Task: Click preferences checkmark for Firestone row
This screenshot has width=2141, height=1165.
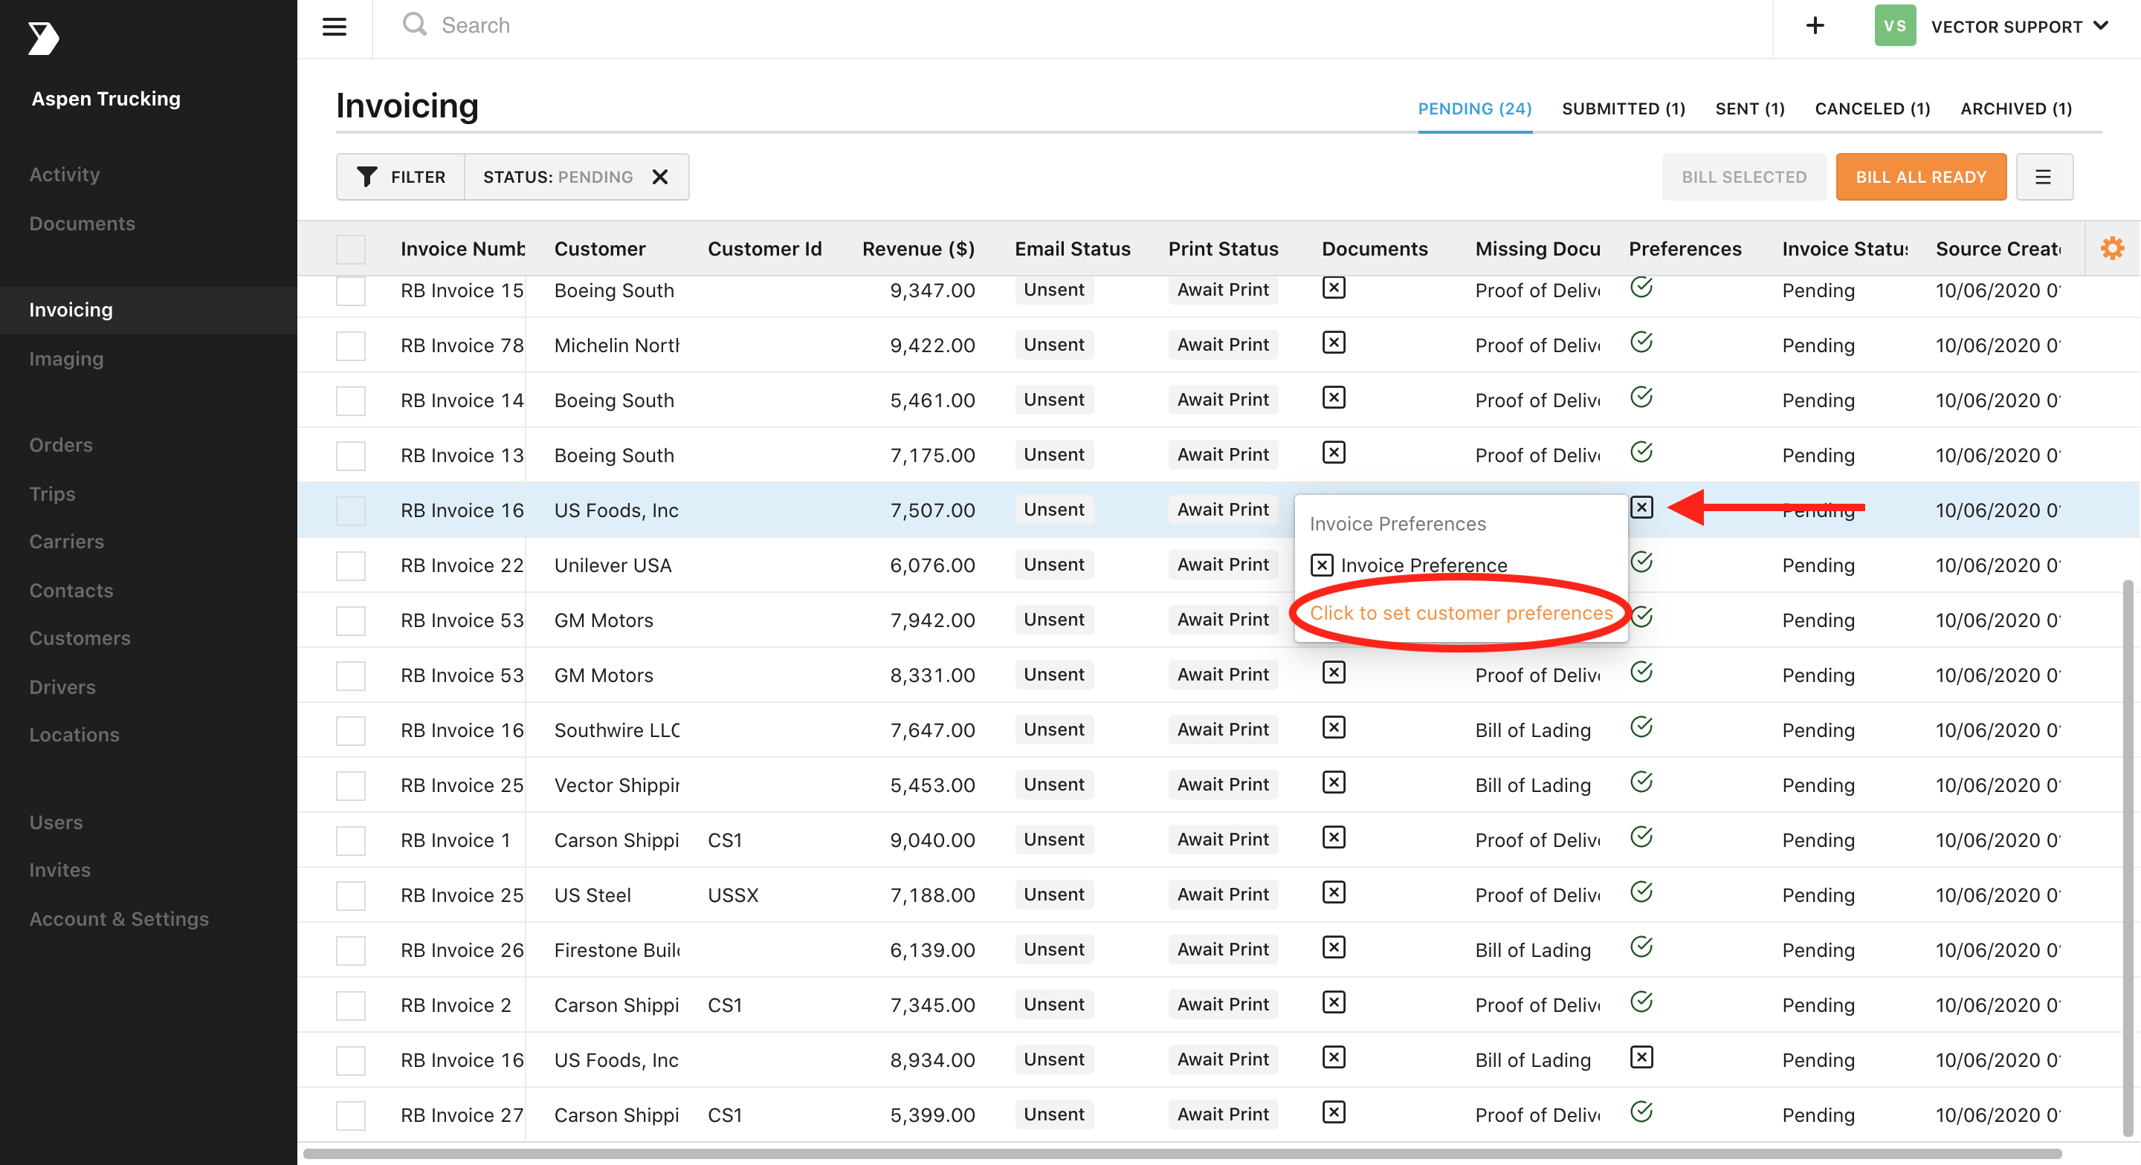Action: [x=1641, y=947]
